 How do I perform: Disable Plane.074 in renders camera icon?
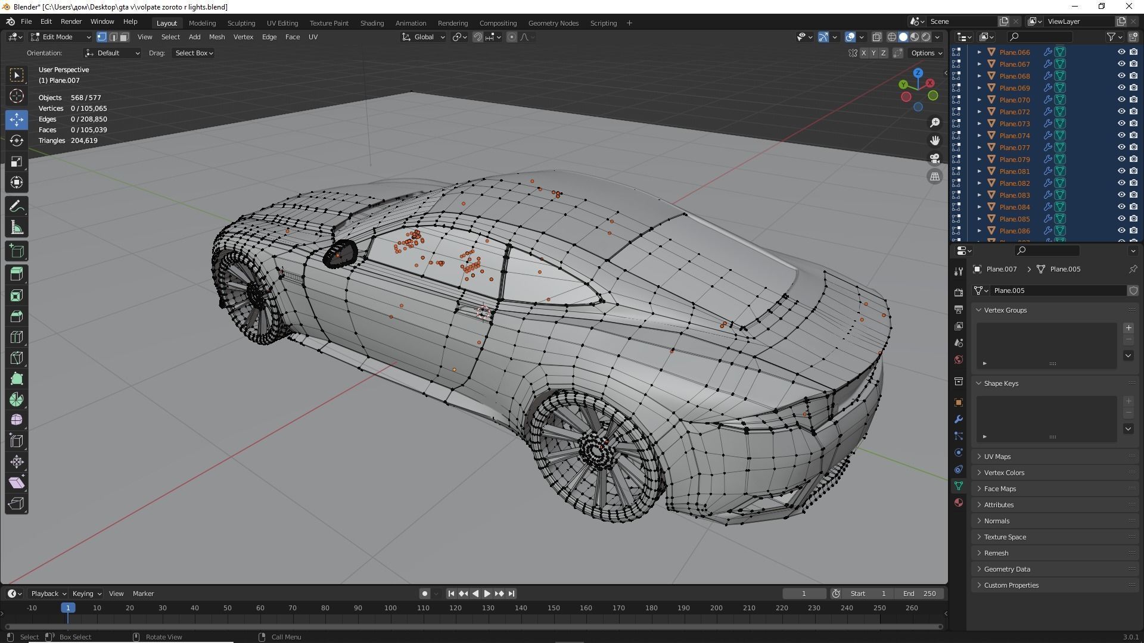tap(1133, 135)
